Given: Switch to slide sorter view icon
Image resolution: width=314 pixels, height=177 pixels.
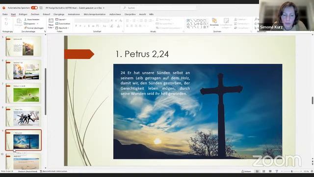Looking at the screenshot, I should 264,172.
